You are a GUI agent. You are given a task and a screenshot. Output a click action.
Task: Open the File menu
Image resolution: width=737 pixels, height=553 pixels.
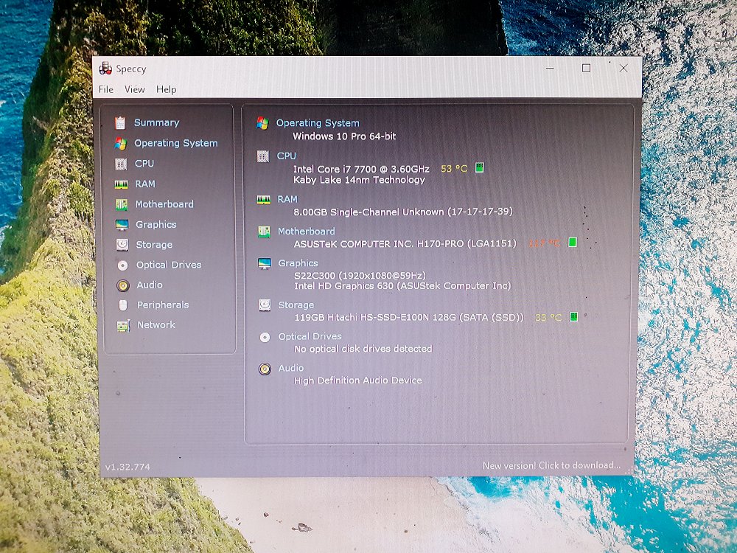[106, 89]
